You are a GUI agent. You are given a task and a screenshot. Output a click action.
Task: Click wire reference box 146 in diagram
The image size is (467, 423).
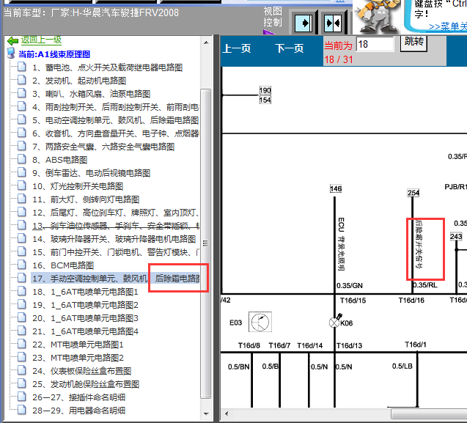tap(336, 188)
